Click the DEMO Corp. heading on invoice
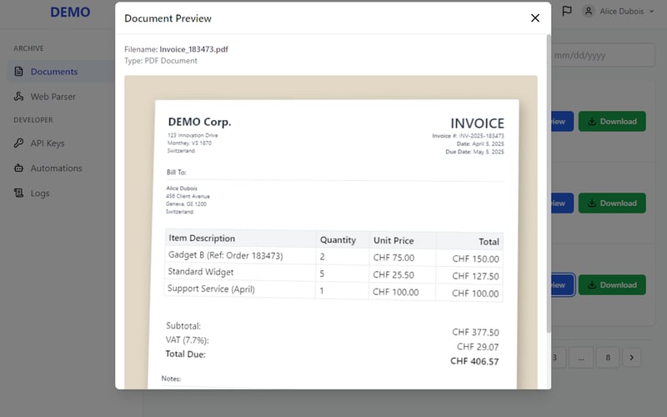The width and height of the screenshot is (667, 417). tap(199, 122)
